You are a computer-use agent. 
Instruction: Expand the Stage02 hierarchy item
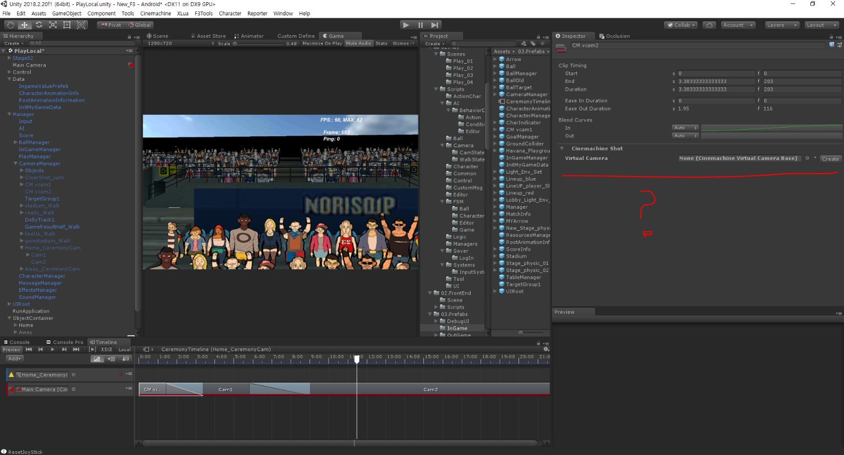tap(9, 58)
